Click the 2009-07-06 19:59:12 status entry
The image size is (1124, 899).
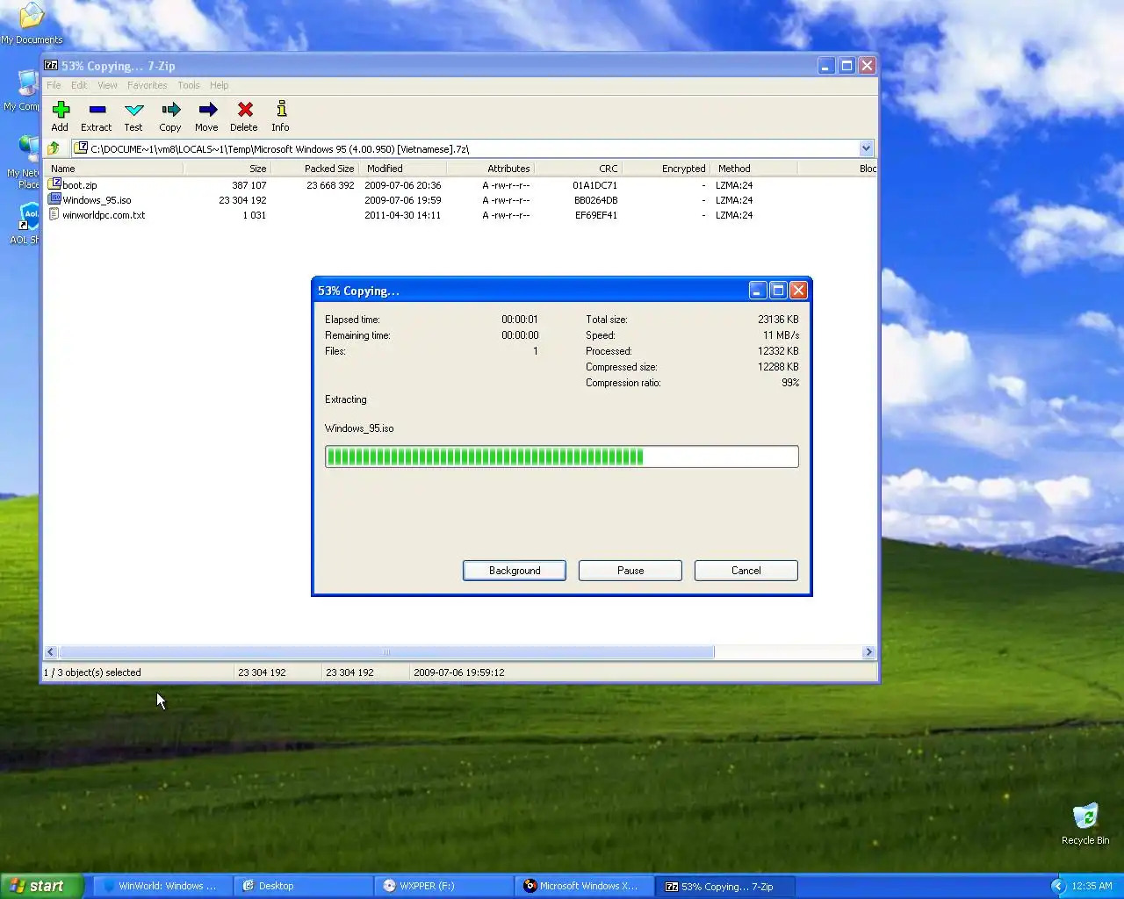point(459,672)
